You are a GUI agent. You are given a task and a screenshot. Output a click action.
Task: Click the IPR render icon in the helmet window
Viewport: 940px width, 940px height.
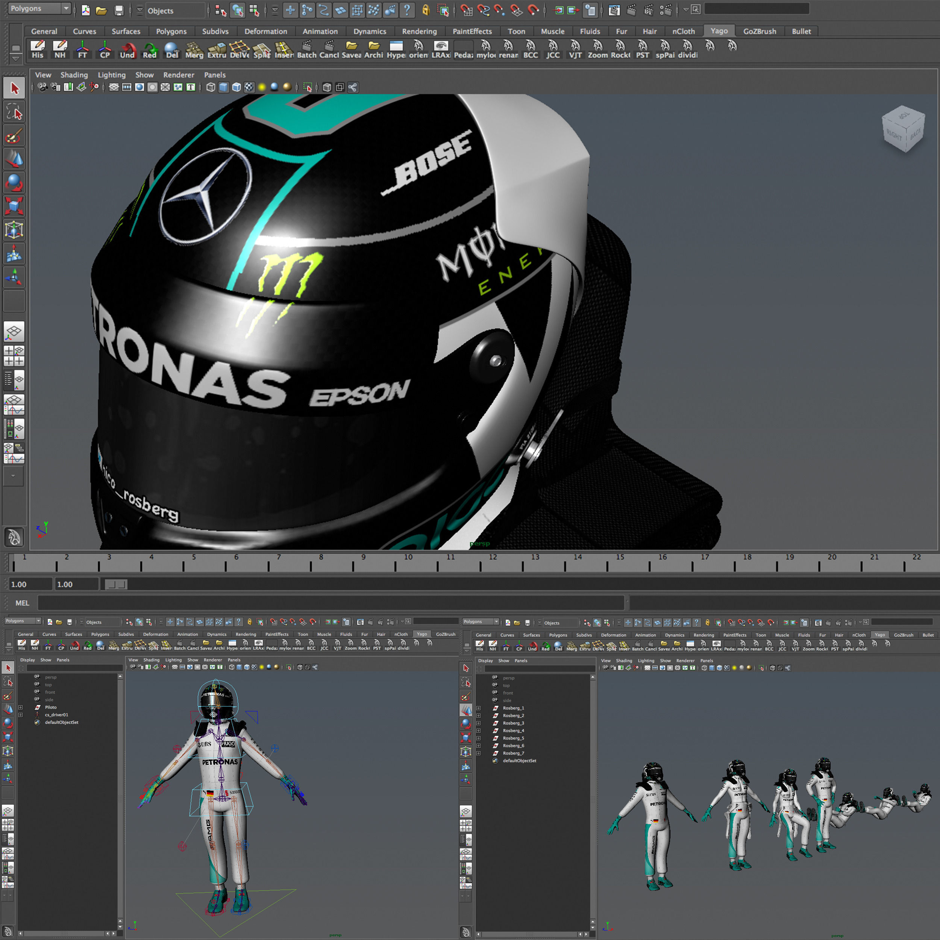pos(649,10)
